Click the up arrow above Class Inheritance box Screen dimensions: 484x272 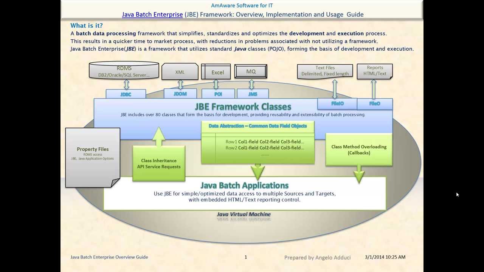159,136
